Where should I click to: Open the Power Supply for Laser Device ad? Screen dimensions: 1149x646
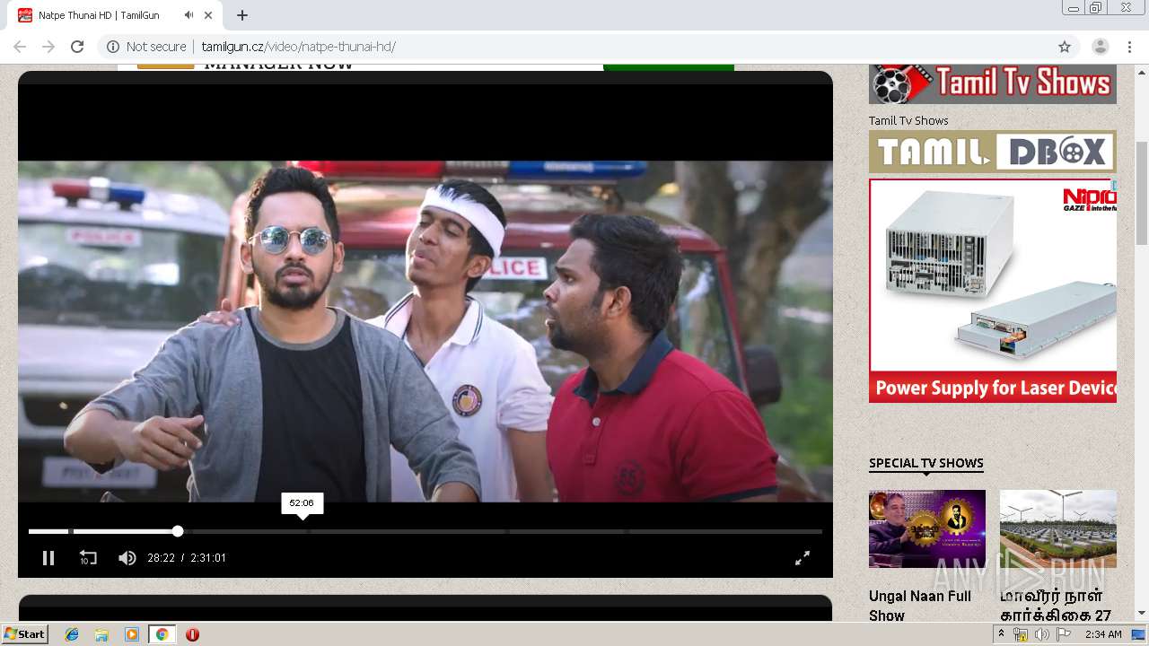(x=993, y=291)
